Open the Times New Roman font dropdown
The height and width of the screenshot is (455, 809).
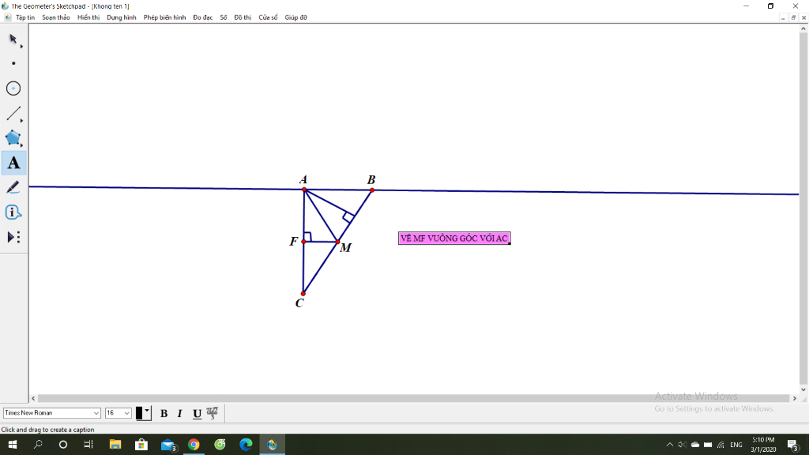tap(51, 412)
